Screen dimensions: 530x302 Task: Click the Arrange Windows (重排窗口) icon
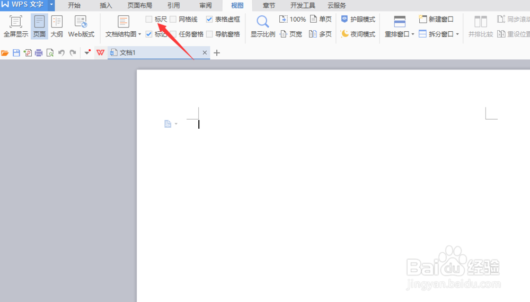400,22
